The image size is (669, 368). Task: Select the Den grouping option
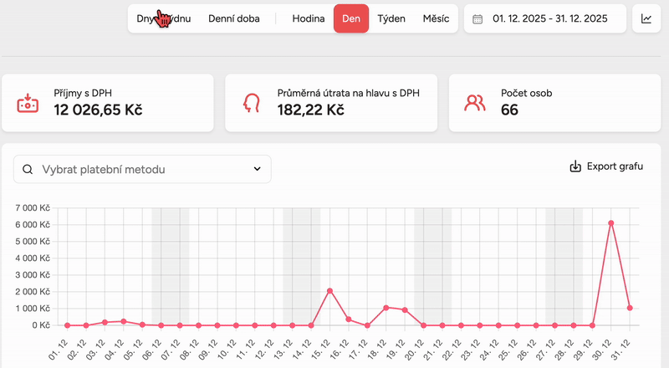click(x=351, y=18)
